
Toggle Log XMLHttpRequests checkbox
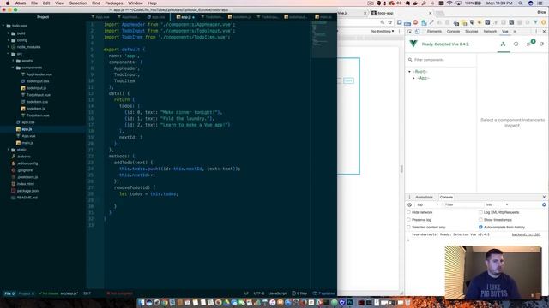[480, 212]
